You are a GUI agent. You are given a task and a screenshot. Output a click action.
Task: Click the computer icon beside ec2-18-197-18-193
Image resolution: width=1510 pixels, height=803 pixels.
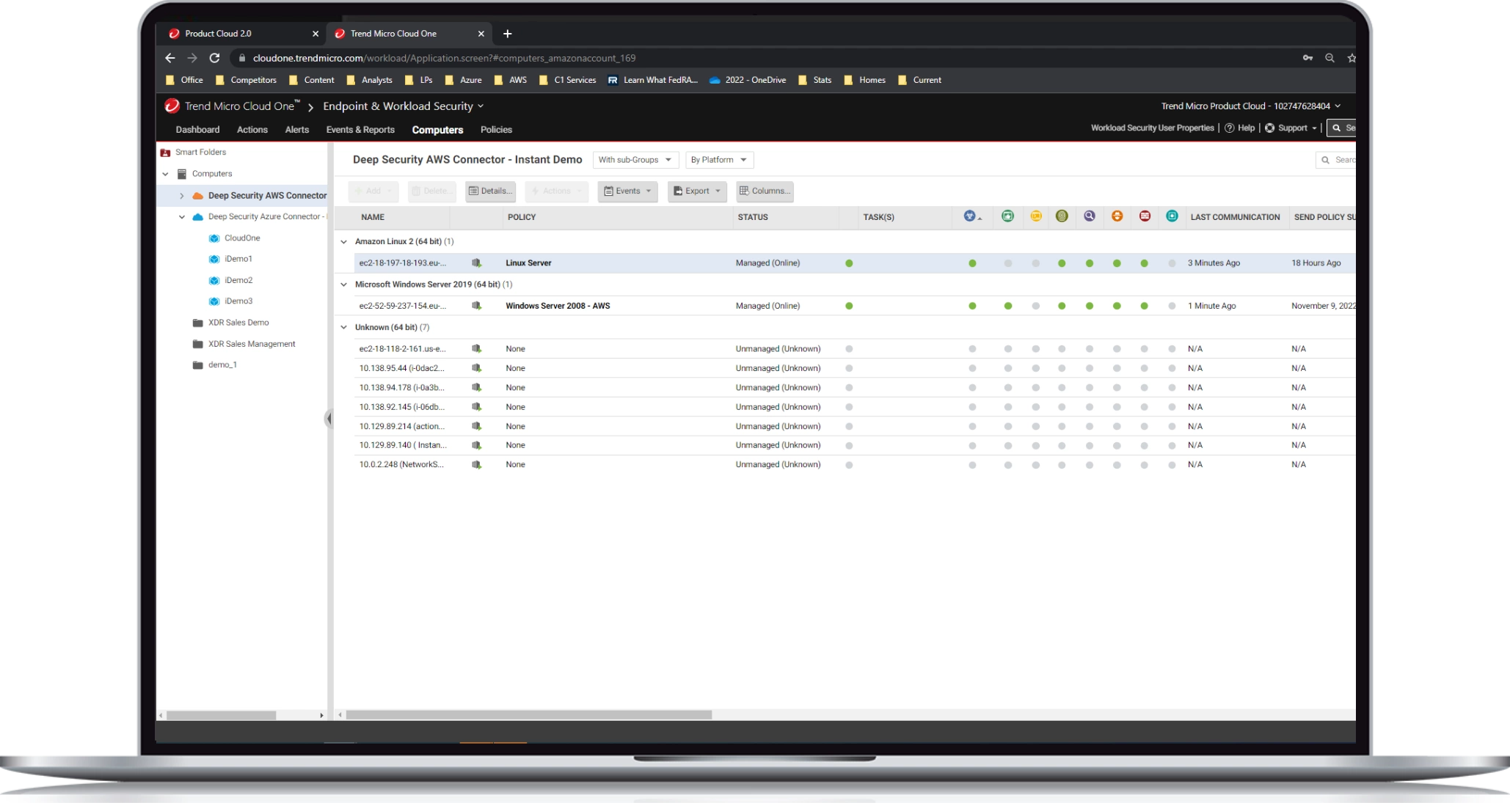pos(476,263)
